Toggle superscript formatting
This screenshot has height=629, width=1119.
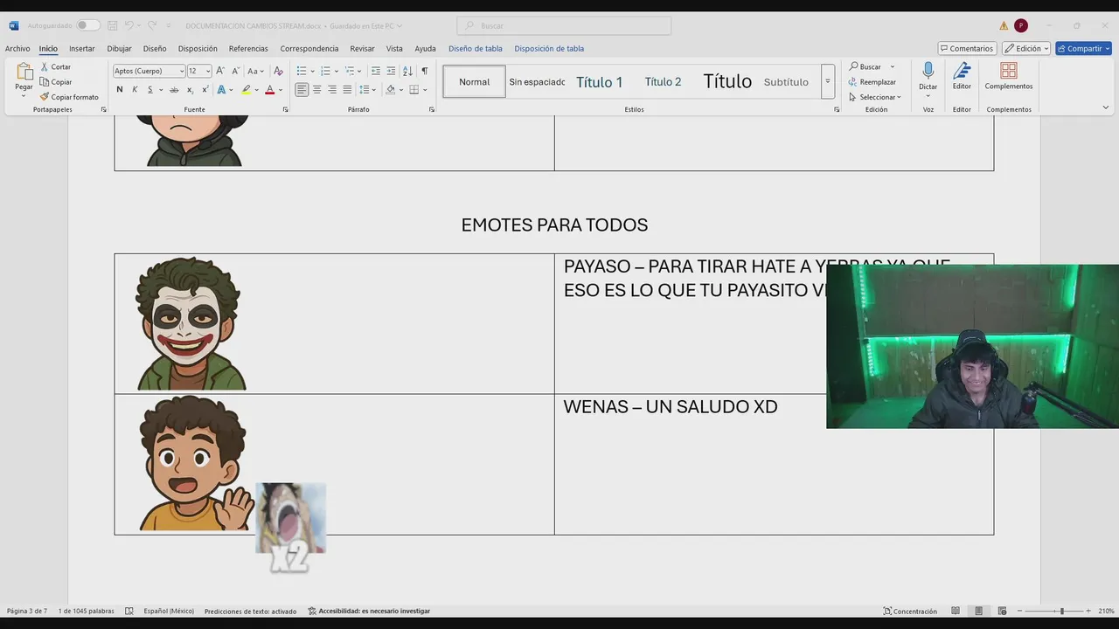coord(205,89)
